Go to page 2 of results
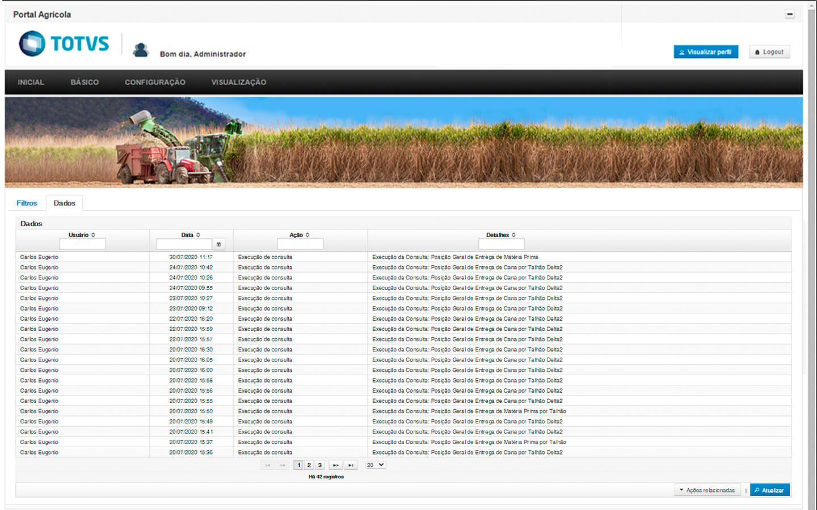The image size is (817, 510). click(x=309, y=465)
